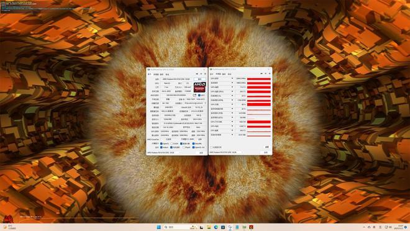Viewport: 410px width, 231px height.
Task: Click the refresh icon in left GPU-Z window
Action: pos(201,74)
